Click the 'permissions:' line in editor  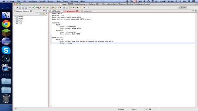pos(58,38)
